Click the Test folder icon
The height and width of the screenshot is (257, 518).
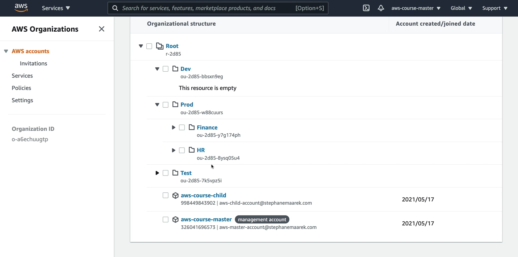(x=175, y=173)
